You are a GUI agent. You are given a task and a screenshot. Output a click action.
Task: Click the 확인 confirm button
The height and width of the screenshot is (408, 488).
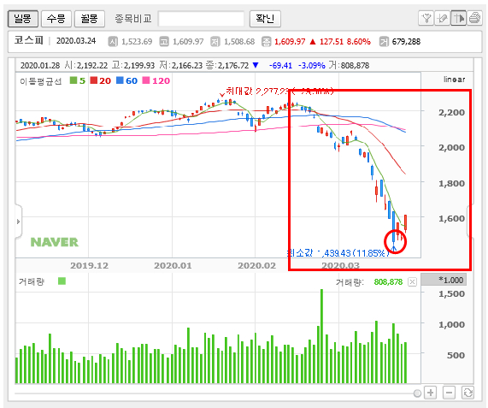tap(265, 19)
